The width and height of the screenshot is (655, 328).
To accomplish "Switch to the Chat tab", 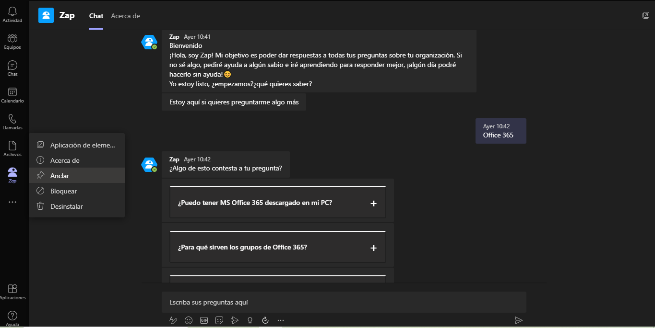I will point(96,16).
